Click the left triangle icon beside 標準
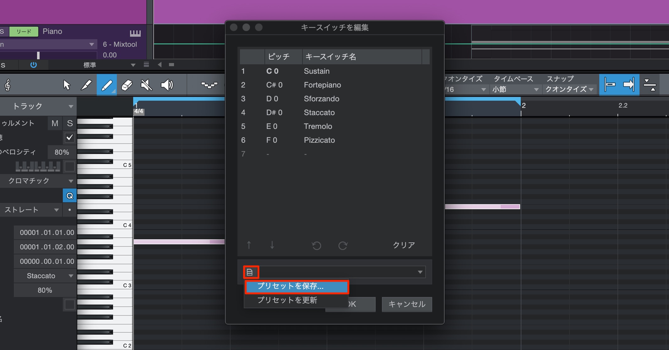The height and width of the screenshot is (350, 669). pos(160,65)
